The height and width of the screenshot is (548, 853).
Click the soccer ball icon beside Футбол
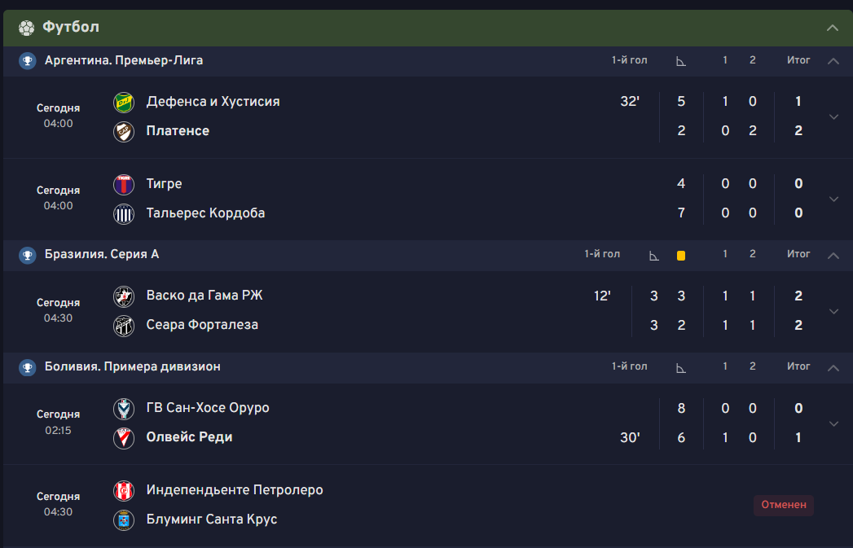(26, 28)
